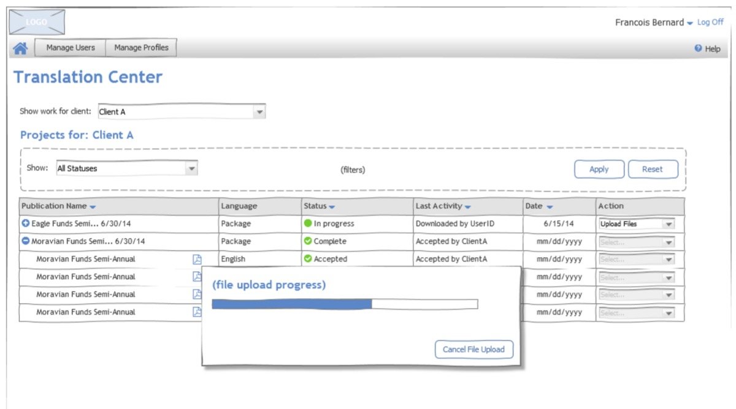
Task: Click the Apply filters button
Action: click(599, 170)
